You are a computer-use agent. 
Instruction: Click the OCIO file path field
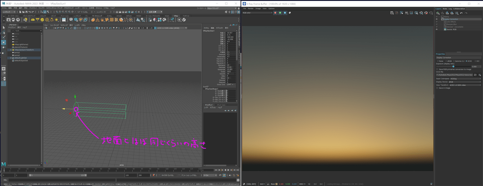(454, 75)
